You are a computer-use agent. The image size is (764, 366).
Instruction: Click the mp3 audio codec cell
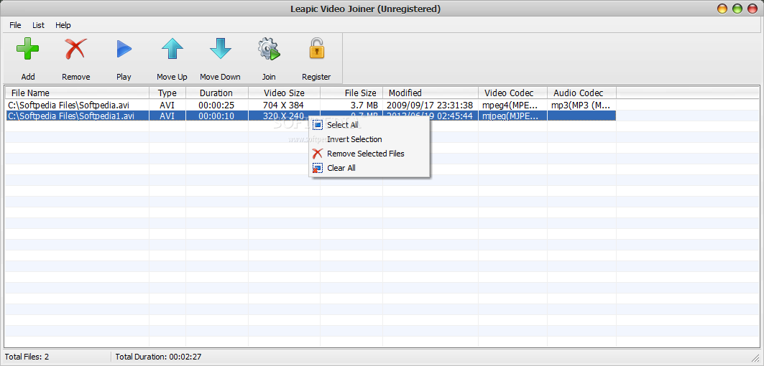point(580,105)
